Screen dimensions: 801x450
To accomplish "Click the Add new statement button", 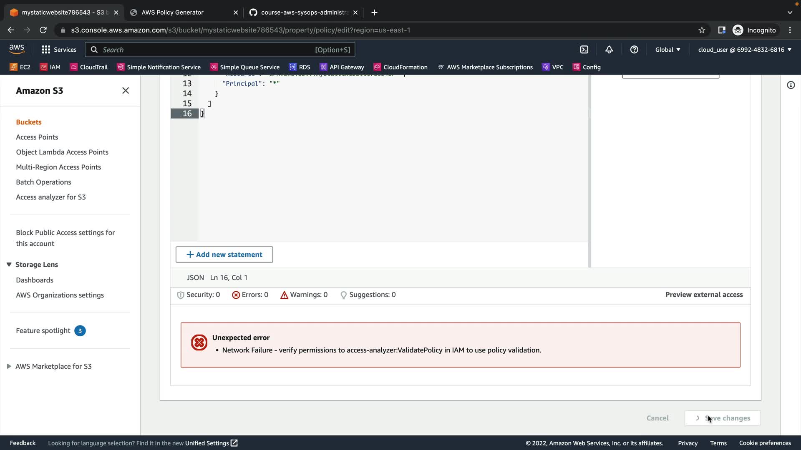I will [224, 255].
